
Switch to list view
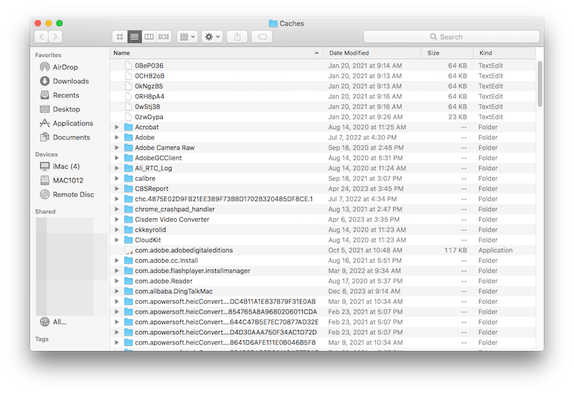(x=134, y=37)
